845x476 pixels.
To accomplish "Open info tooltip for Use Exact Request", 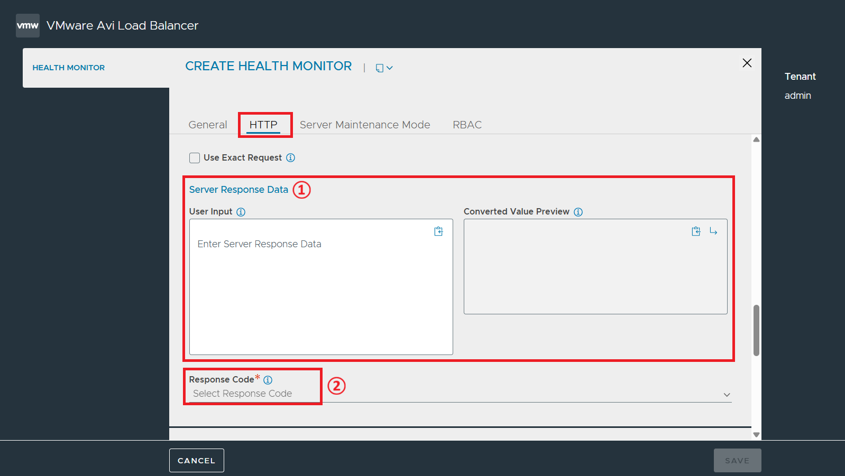I will point(291,157).
